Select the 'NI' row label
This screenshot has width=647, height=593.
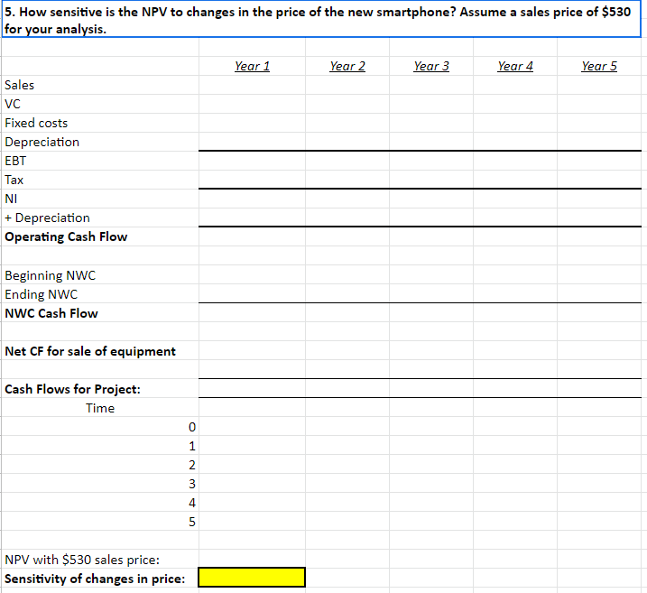11,199
